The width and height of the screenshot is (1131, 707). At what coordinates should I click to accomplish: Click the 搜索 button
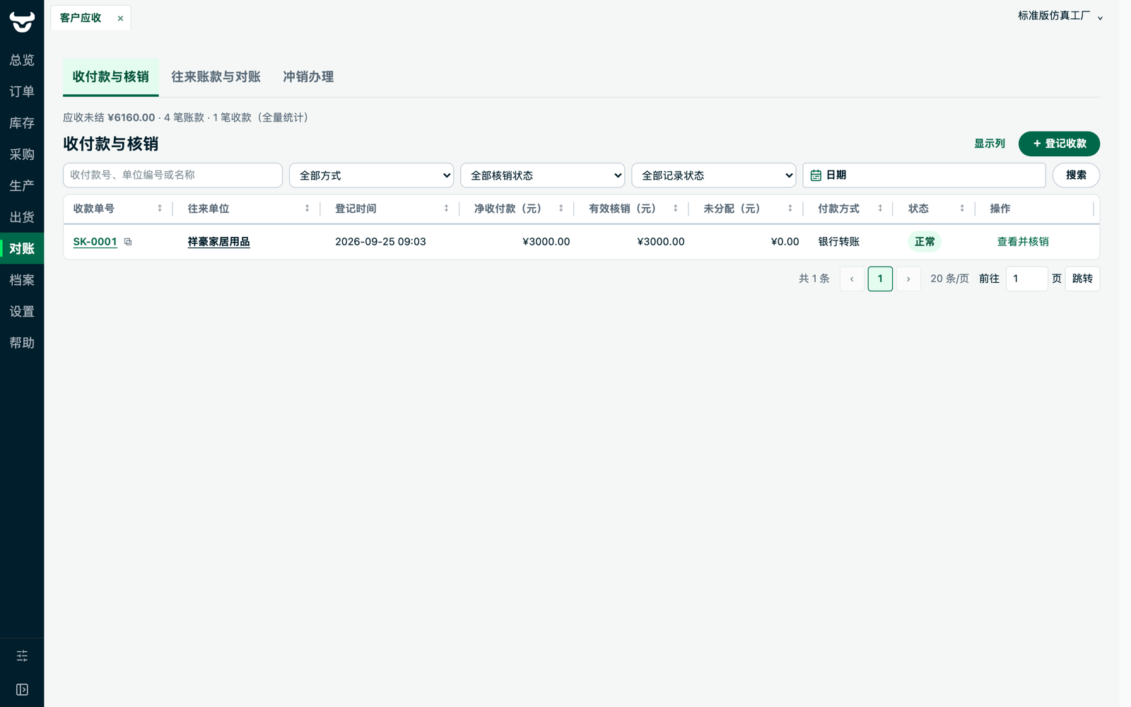[1076, 175]
